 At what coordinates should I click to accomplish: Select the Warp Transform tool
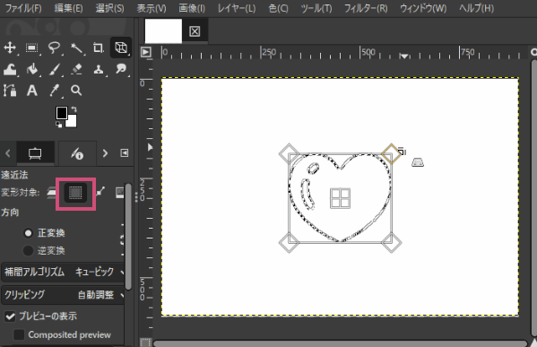tap(10, 70)
